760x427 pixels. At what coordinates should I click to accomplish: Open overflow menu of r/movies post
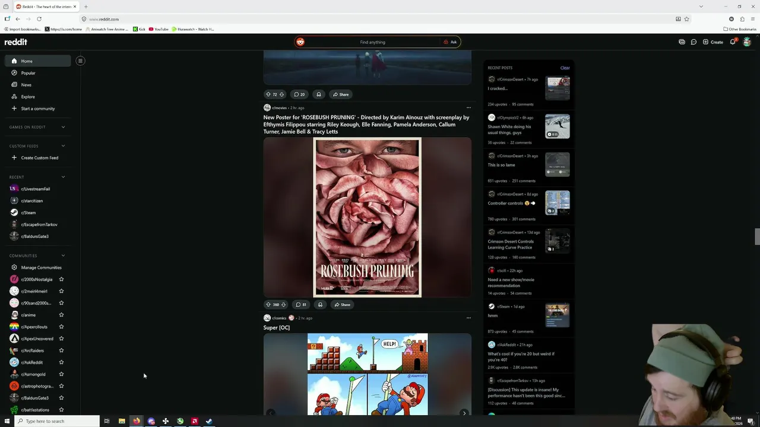tap(468, 107)
